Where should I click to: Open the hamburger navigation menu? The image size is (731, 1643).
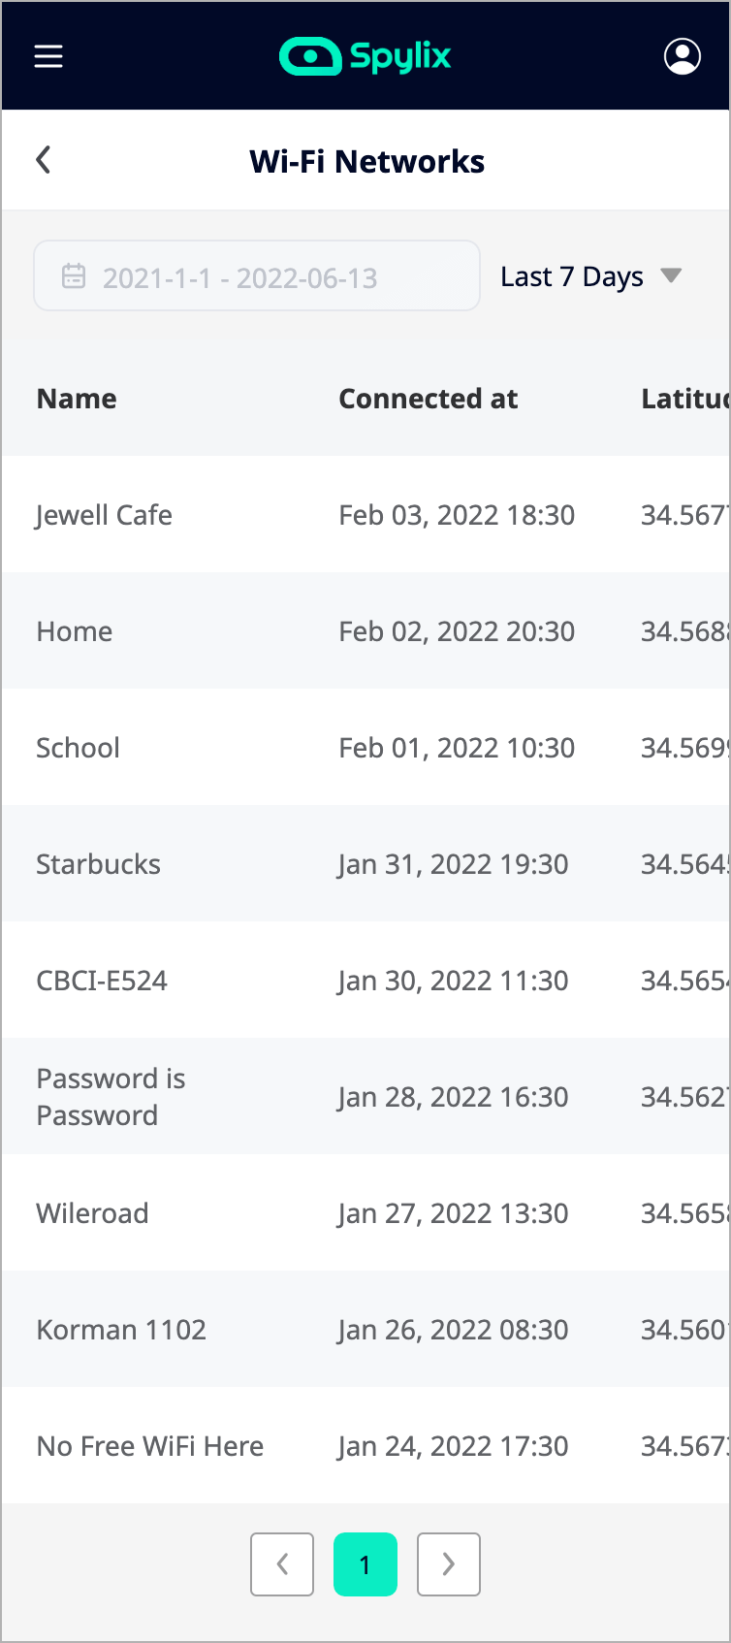(x=48, y=56)
